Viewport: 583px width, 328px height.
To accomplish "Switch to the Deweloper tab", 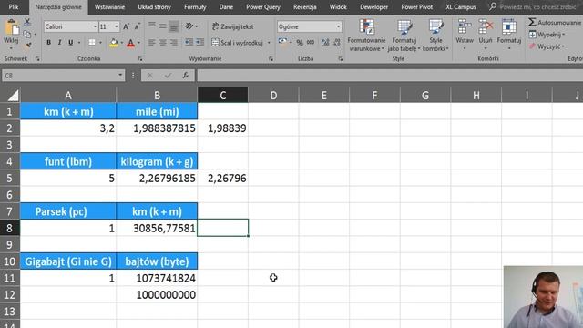I will [x=373, y=6].
